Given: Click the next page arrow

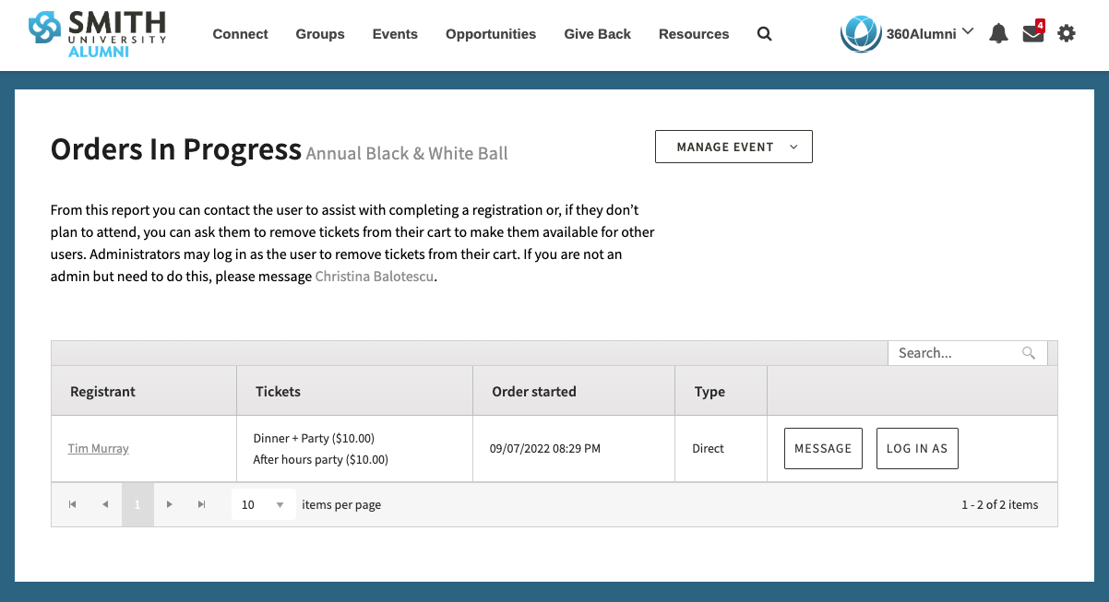Looking at the screenshot, I should (170, 504).
